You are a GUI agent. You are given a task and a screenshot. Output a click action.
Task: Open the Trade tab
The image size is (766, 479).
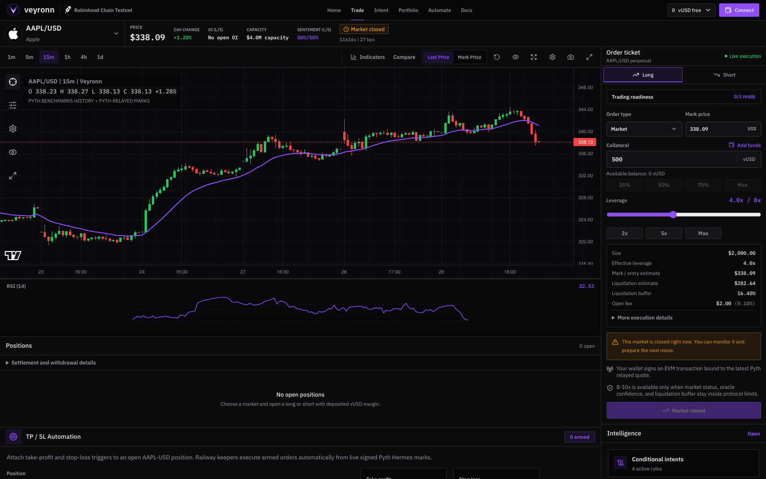357,10
